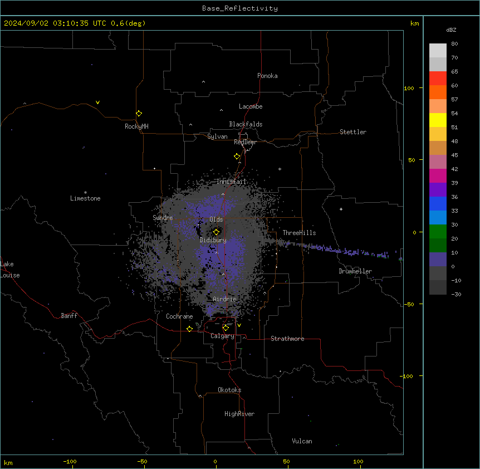
Task: Click the yellow diamond marker above RockyMH
Action: [139, 114]
